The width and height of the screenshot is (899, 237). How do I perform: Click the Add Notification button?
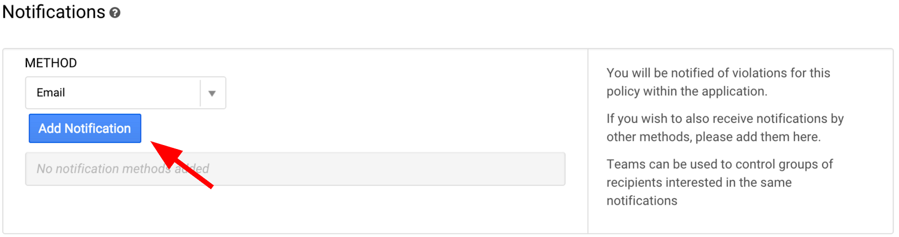(85, 128)
